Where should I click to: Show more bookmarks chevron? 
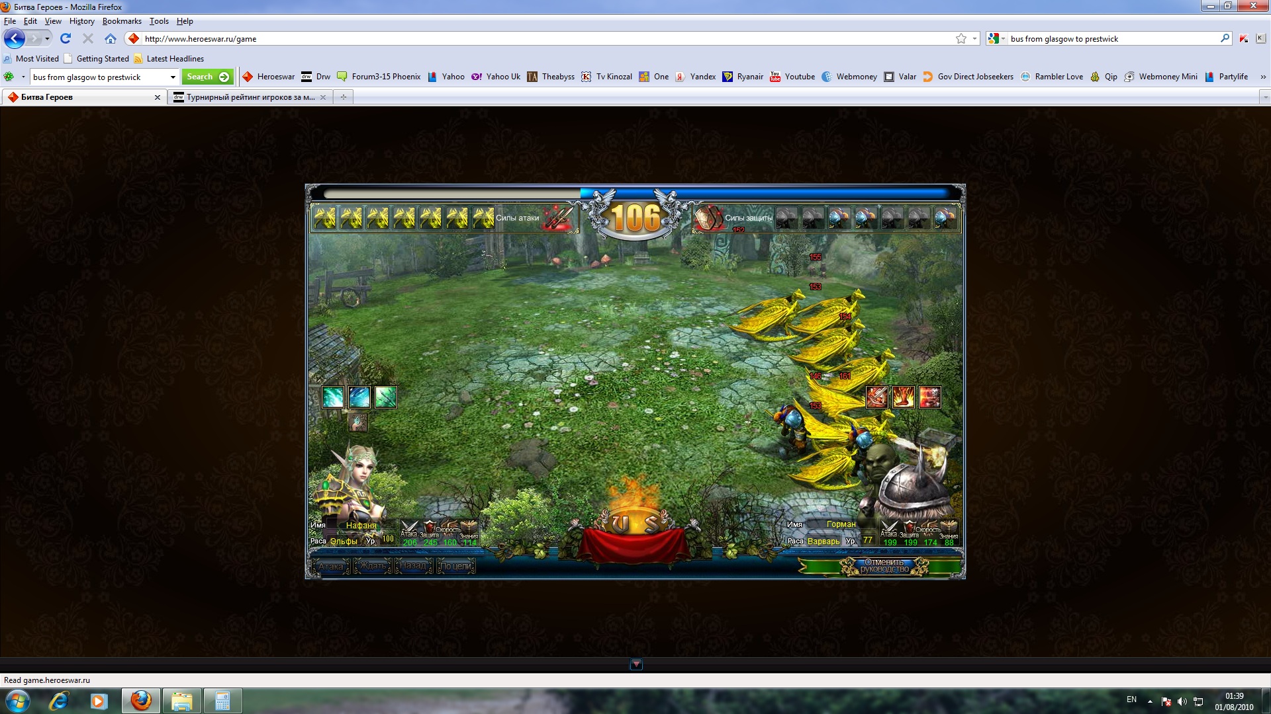pos(1262,77)
